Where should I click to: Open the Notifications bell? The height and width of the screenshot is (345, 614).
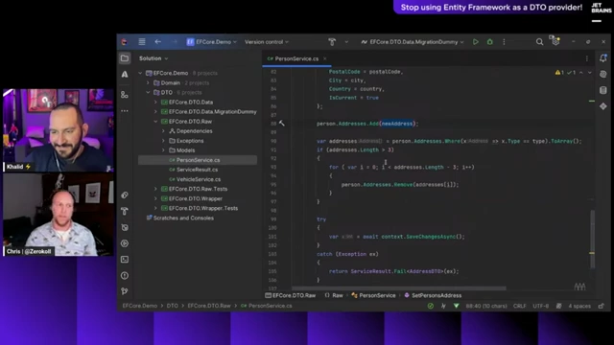(603, 58)
